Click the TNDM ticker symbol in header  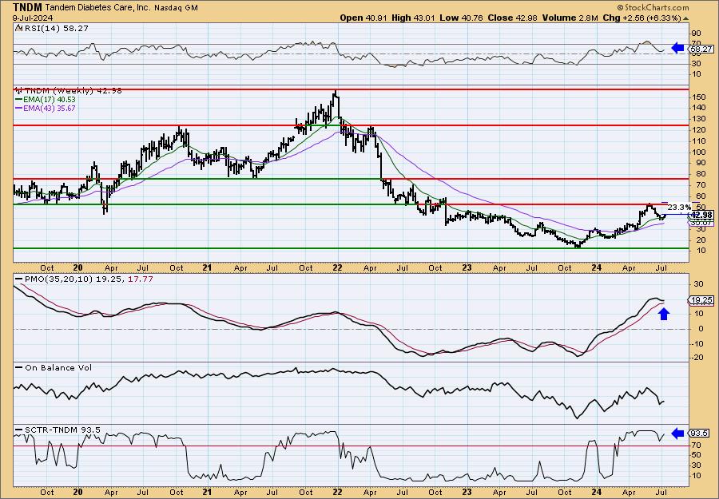click(x=28, y=7)
